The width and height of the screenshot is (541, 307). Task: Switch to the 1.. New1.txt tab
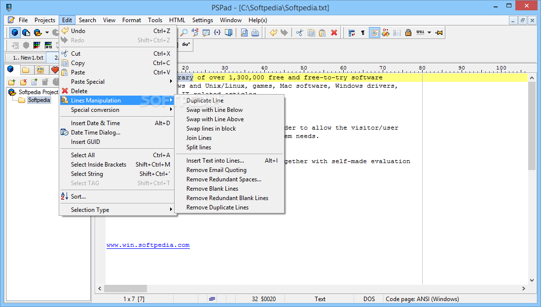[26, 58]
